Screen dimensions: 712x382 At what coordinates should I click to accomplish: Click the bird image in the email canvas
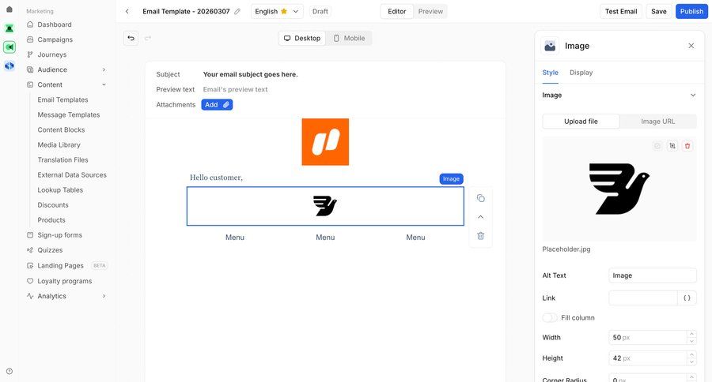[325, 206]
